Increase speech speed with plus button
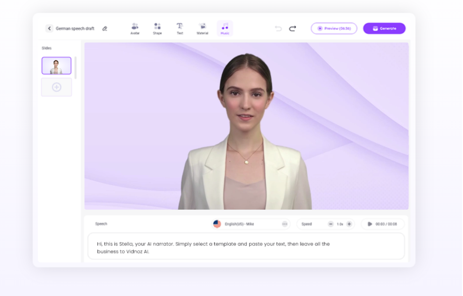The width and height of the screenshot is (463, 296). 349,224
